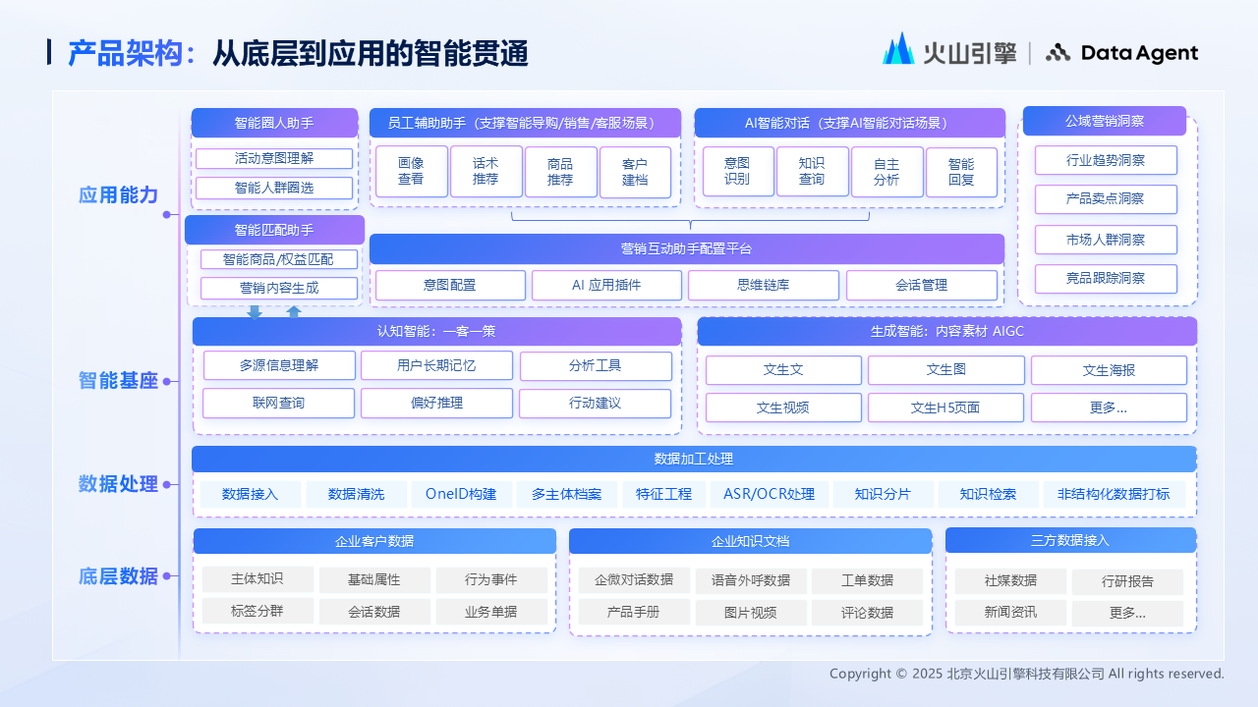Viewport: 1258px width, 707px height.
Task: Click the 行业趋势洞察 box
Action: click(x=1106, y=160)
